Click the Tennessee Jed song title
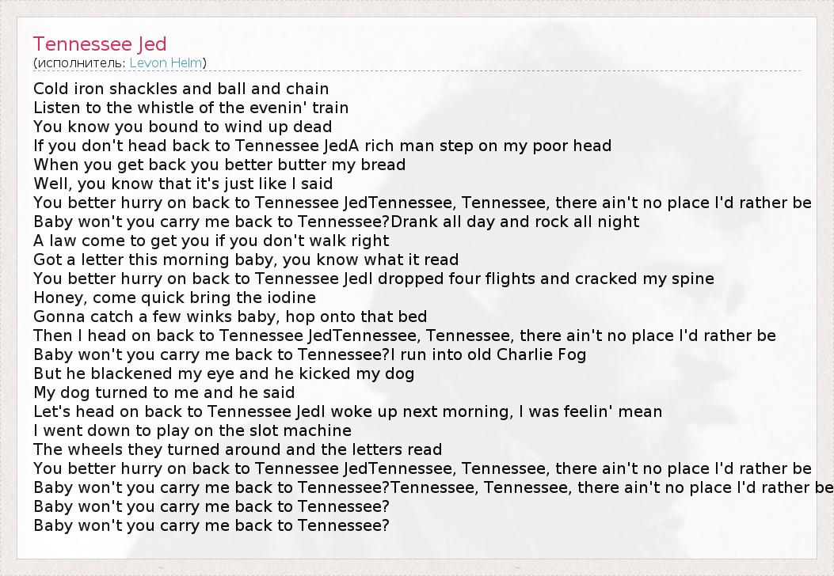 click(x=100, y=44)
